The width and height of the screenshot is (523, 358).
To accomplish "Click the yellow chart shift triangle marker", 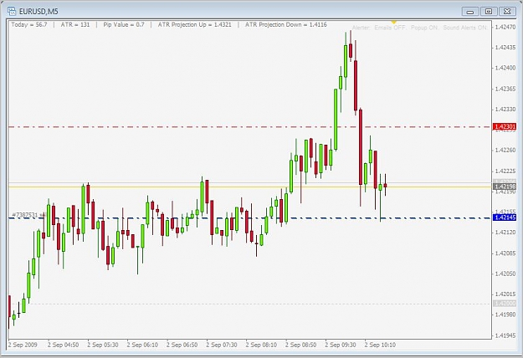I will click(x=394, y=22).
